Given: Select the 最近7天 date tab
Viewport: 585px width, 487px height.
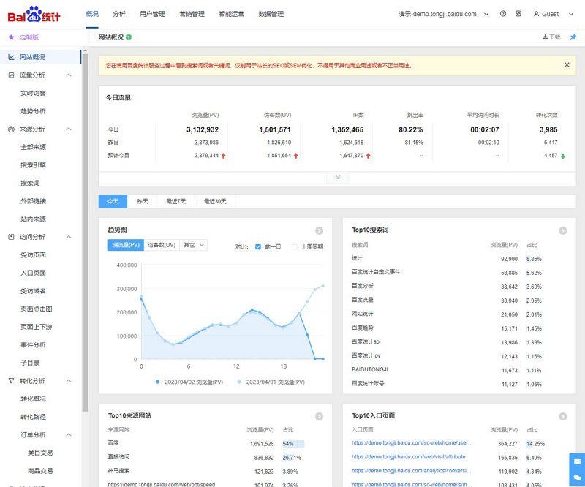Looking at the screenshot, I should (x=176, y=202).
